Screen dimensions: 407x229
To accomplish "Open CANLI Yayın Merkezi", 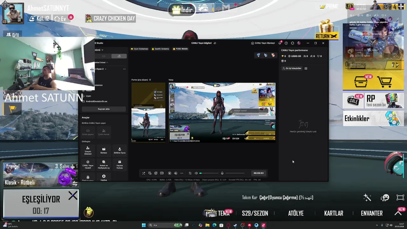I will point(263,43).
